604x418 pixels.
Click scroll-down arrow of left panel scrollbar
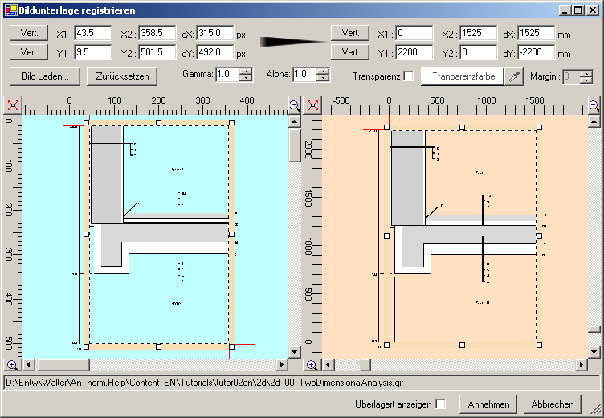[x=295, y=351]
